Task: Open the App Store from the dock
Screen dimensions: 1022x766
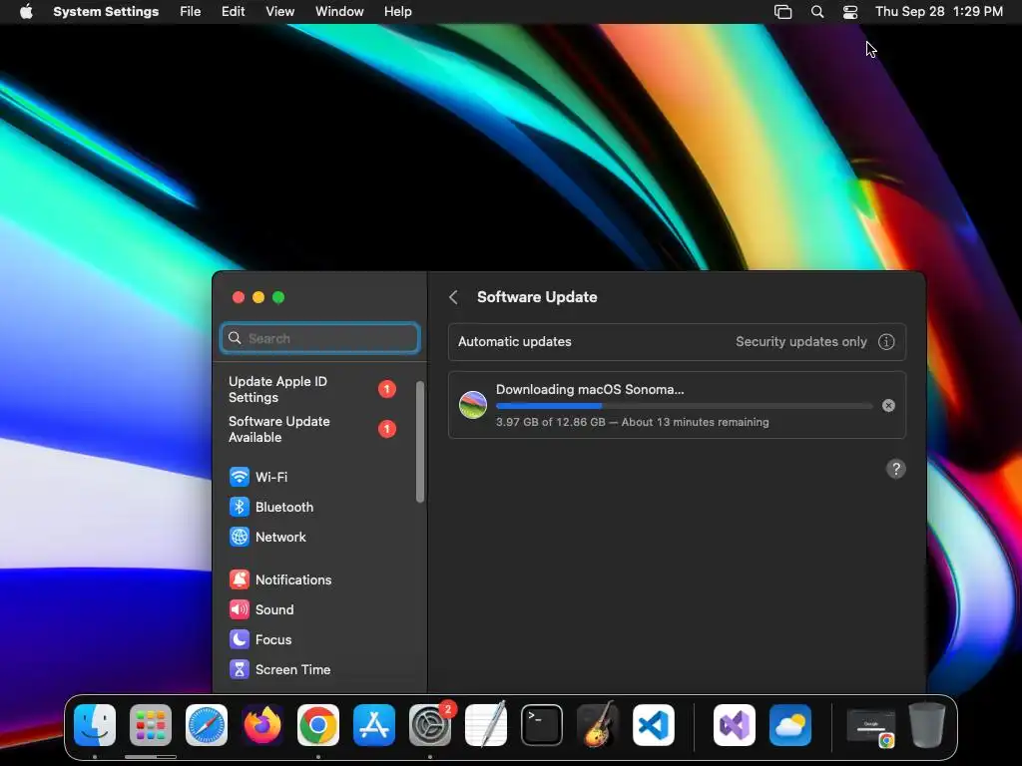Action: [x=374, y=725]
